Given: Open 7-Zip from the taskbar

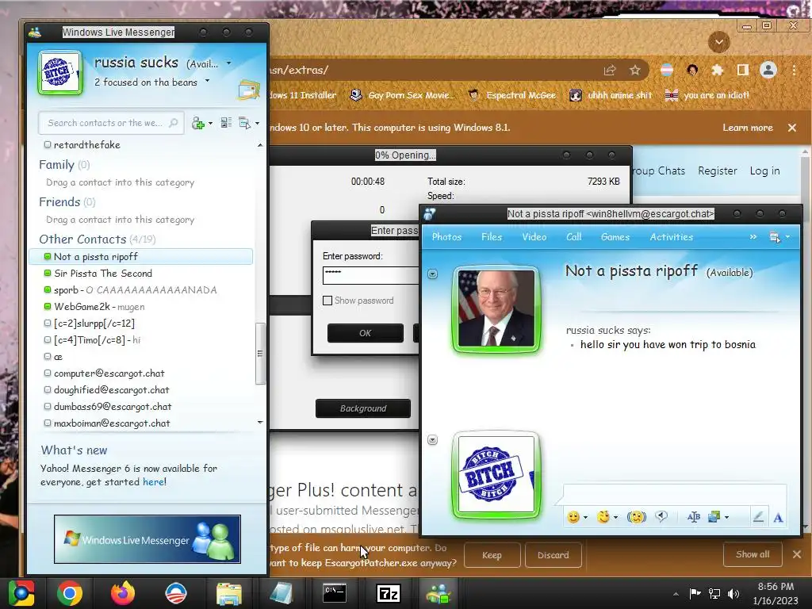Looking at the screenshot, I should click(389, 593).
